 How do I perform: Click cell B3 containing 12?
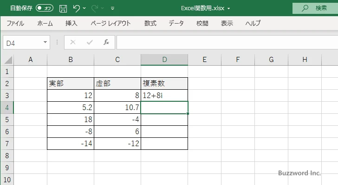(x=71, y=95)
